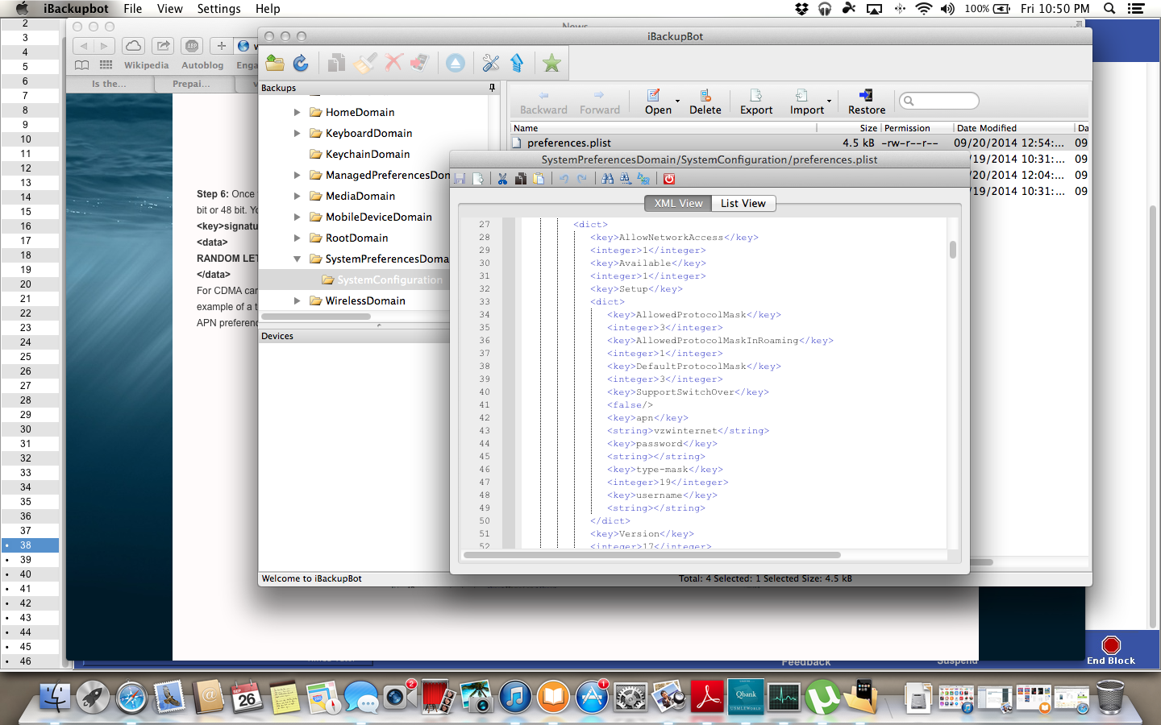Viewport: 1161px width, 725px height.
Task: Open System Preferences from the Dock
Action: pyautogui.click(x=630, y=697)
